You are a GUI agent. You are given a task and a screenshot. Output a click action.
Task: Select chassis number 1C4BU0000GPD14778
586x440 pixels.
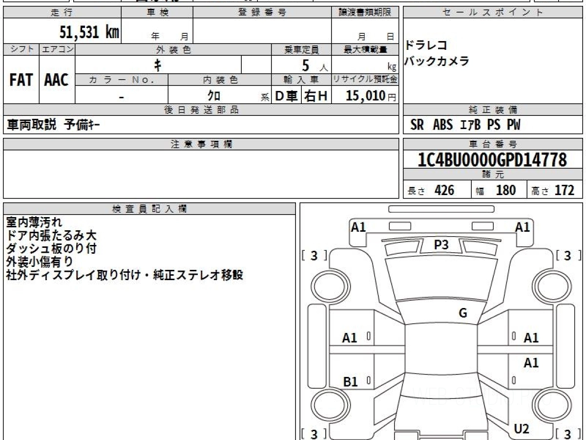click(x=493, y=159)
